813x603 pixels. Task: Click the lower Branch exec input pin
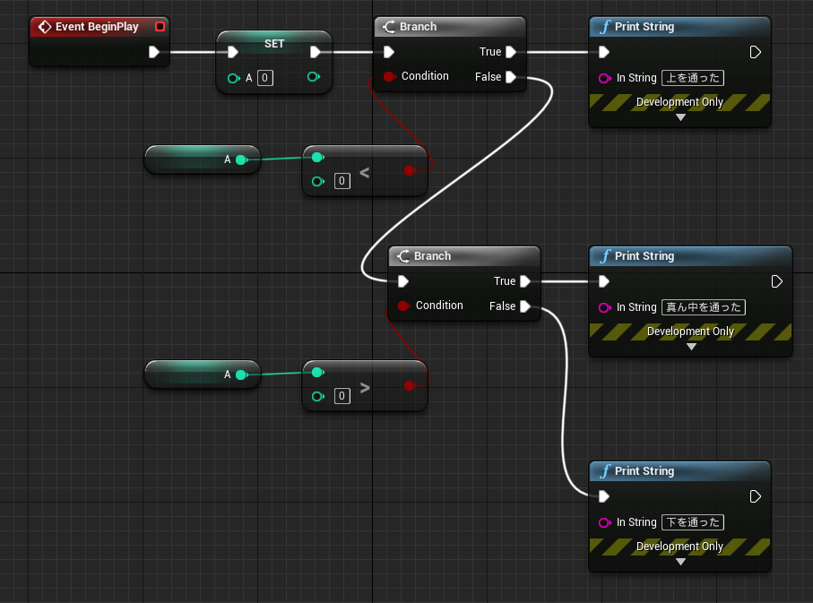[x=403, y=281]
